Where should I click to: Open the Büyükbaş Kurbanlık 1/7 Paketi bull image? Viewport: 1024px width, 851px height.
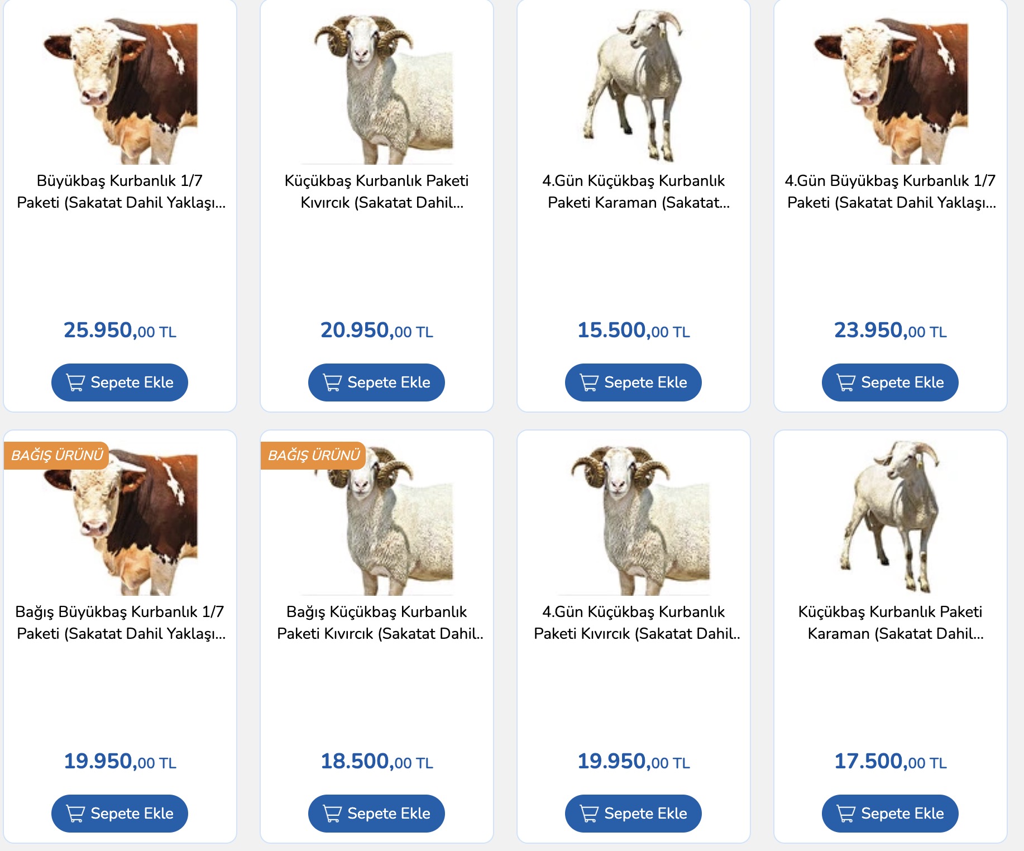point(120,89)
